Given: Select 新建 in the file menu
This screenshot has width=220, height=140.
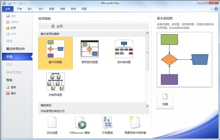Looking at the screenshot, I should [x=17, y=57].
